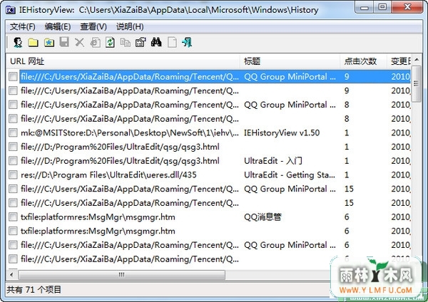Screen dimensions: 428x302
Task: Open the 说明(H) menu
Action: 130,26
